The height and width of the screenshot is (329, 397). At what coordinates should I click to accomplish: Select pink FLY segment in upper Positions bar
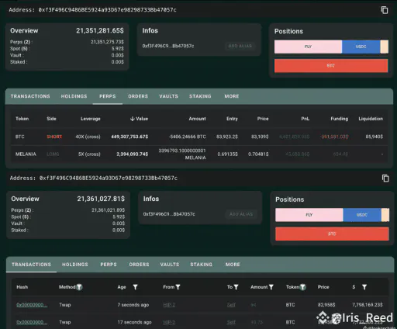308,47
